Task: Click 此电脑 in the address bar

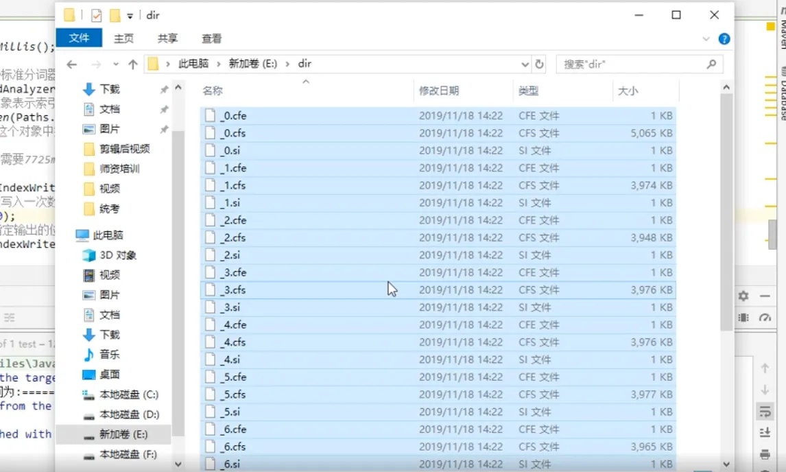Action: pos(193,64)
